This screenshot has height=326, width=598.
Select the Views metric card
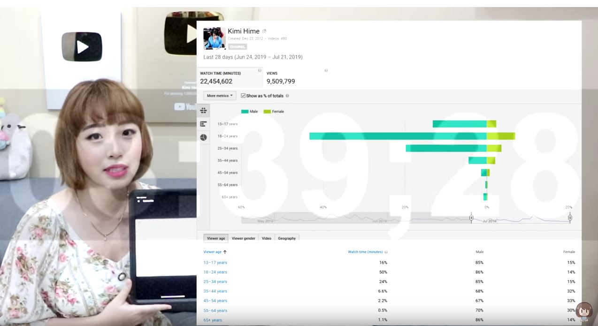tap(296, 77)
